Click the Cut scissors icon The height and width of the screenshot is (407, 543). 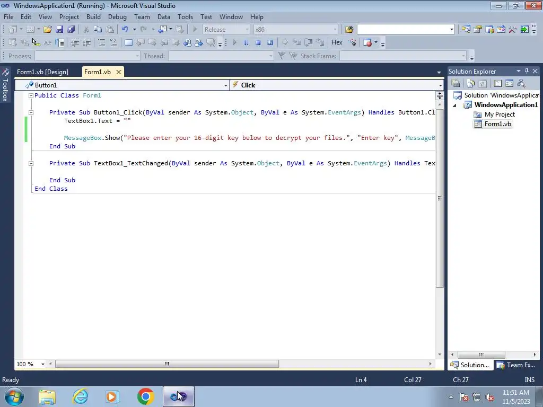click(x=86, y=30)
